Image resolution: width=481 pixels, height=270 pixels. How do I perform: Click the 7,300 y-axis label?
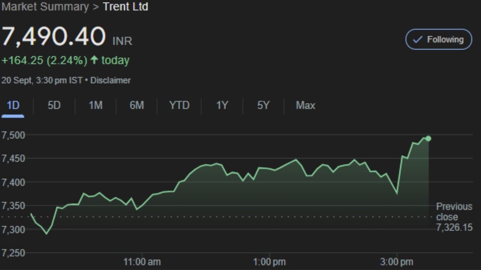click(x=13, y=229)
